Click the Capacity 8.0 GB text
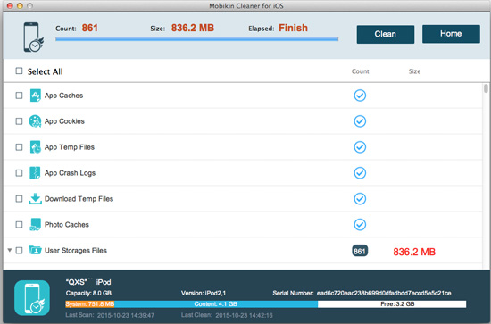This screenshot has width=491, height=324. pos(88,293)
